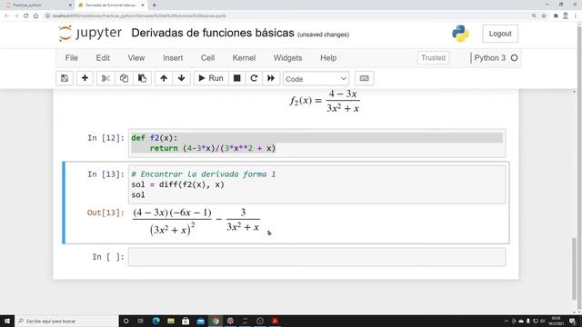Click the Jupyter logo
The image size is (582, 327).
coord(90,34)
